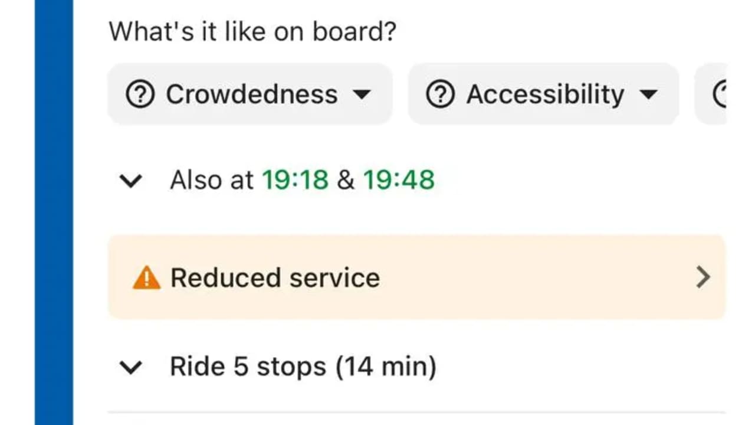Screen dimensions: 755x425
Task: Open the Reduced service alert banner
Action: [x=416, y=277]
